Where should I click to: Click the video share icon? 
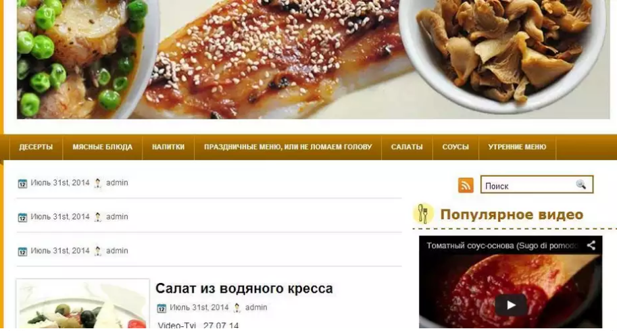pos(591,245)
